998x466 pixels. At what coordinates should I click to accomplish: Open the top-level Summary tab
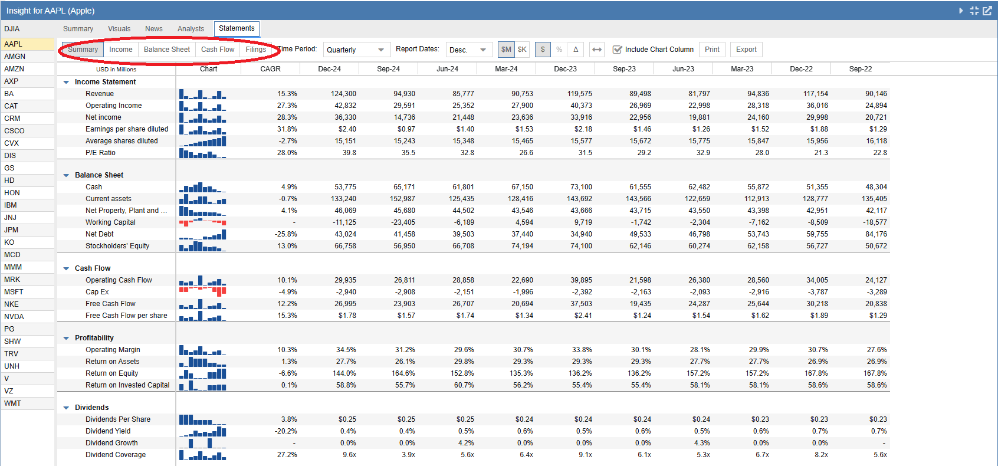pos(78,29)
